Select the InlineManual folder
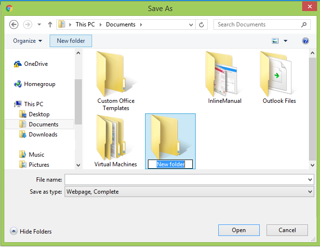Image resolution: width=320 pixels, height=247 pixels. (x=225, y=77)
